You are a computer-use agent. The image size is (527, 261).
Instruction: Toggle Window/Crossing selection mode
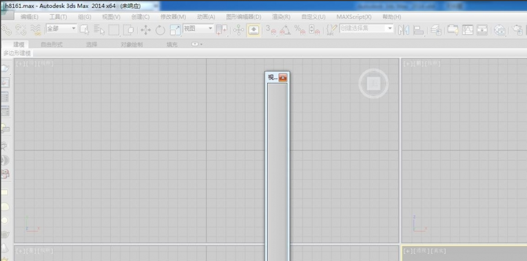(x=129, y=30)
